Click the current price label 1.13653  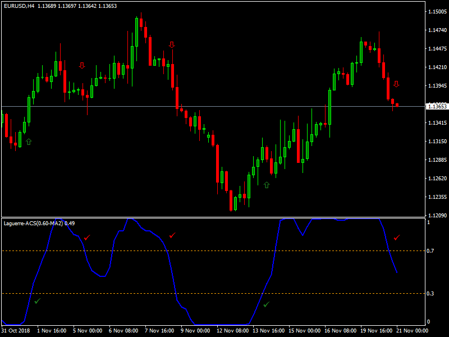437,107
